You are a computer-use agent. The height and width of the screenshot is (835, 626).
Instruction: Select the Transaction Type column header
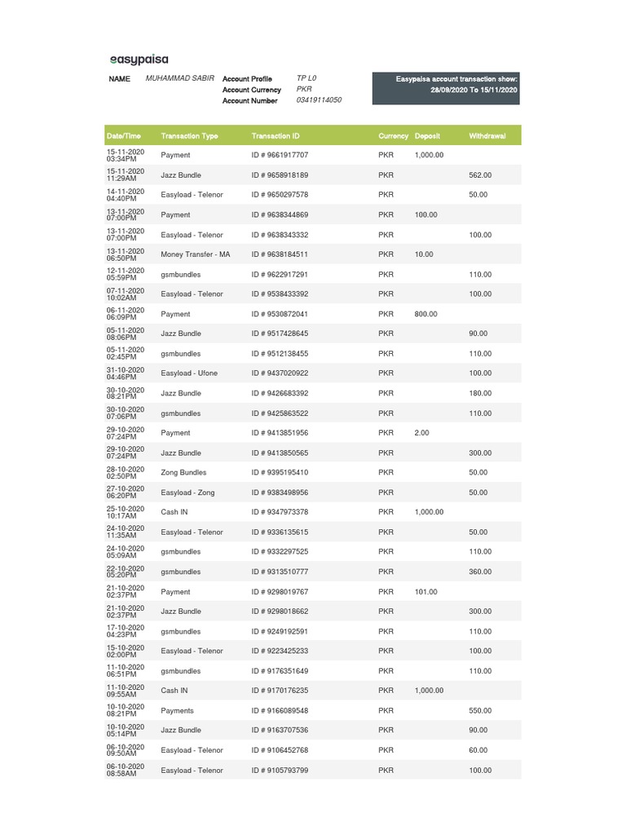(x=189, y=136)
